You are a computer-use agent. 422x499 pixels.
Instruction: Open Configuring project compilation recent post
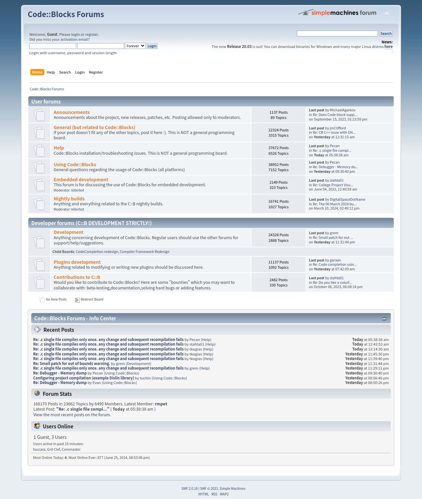[x=83, y=378]
